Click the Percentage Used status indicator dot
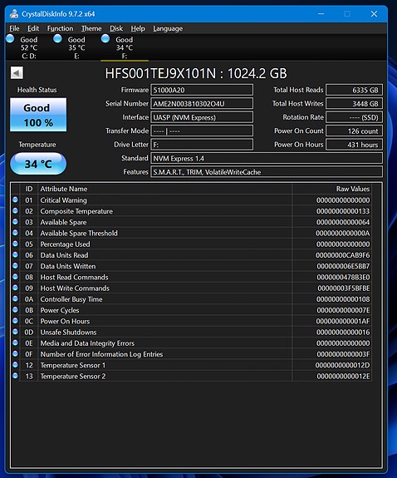 pyautogui.click(x=15, y=244)
